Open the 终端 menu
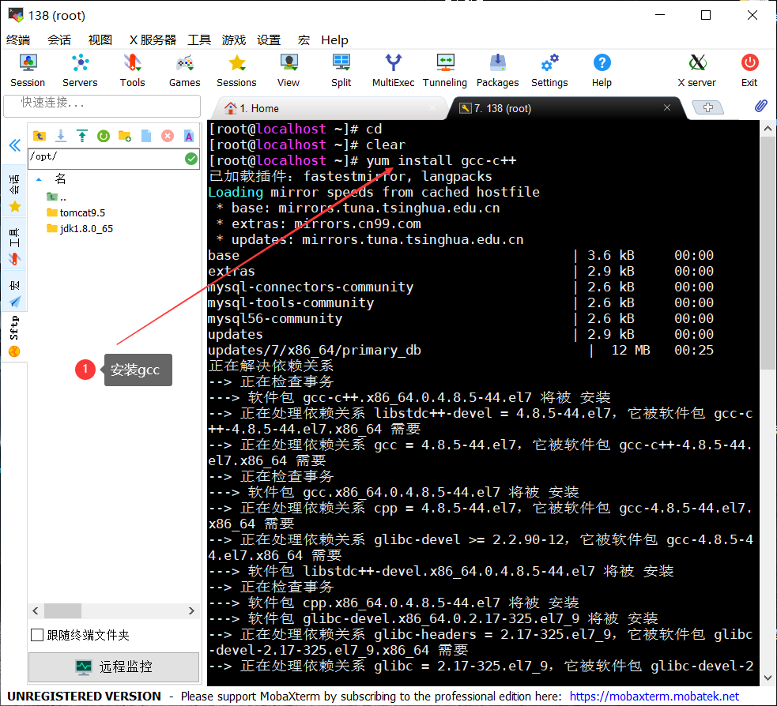777x706 pixels. (18, 40)
